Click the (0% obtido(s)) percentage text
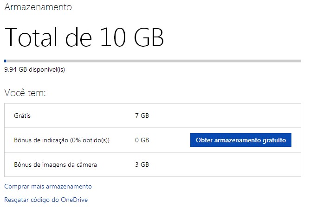Screen dimensions: 310x213 point(90,140)
